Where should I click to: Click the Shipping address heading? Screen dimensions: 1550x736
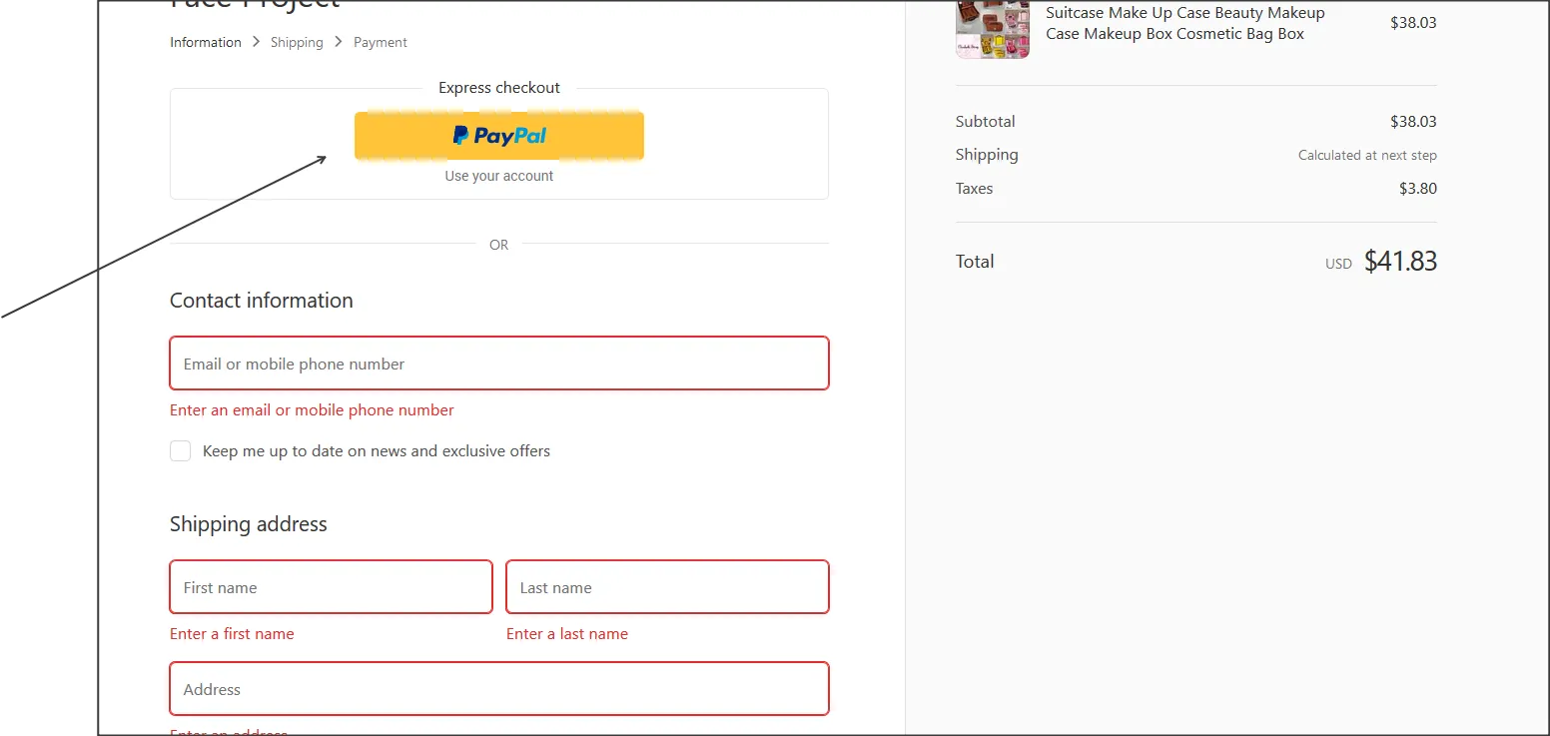click(248, 523)
